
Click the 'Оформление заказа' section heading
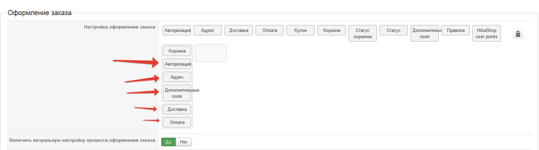tap(40, 13)
